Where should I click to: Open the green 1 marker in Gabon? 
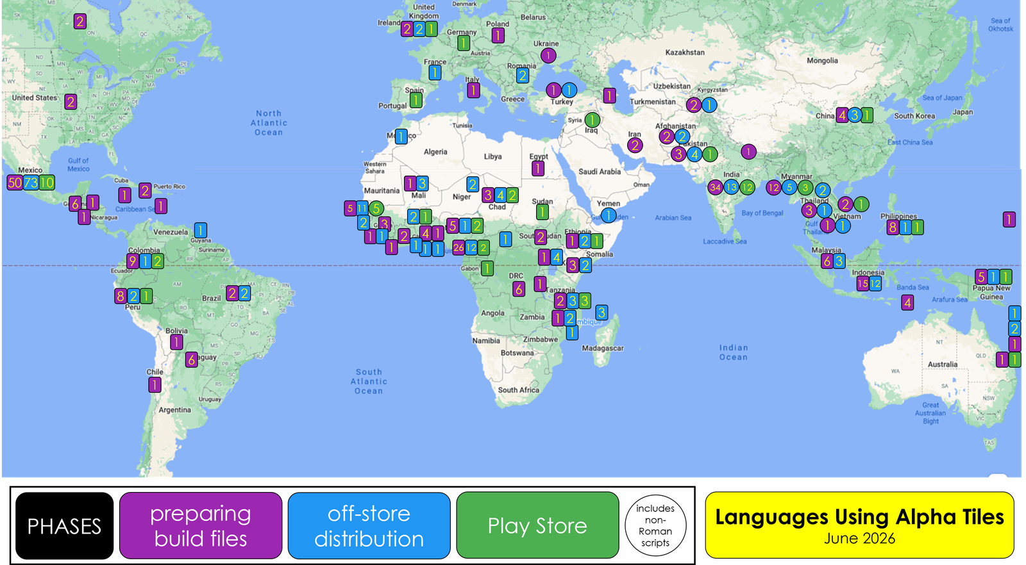coord(487,268)
